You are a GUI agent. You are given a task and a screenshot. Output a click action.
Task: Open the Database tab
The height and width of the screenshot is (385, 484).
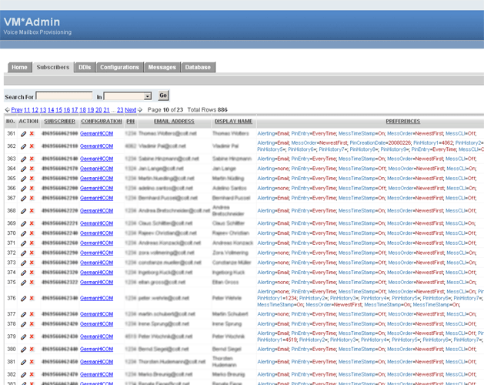198,68
